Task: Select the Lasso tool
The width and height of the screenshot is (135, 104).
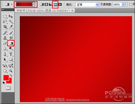Action: click(x=5, y=22)
